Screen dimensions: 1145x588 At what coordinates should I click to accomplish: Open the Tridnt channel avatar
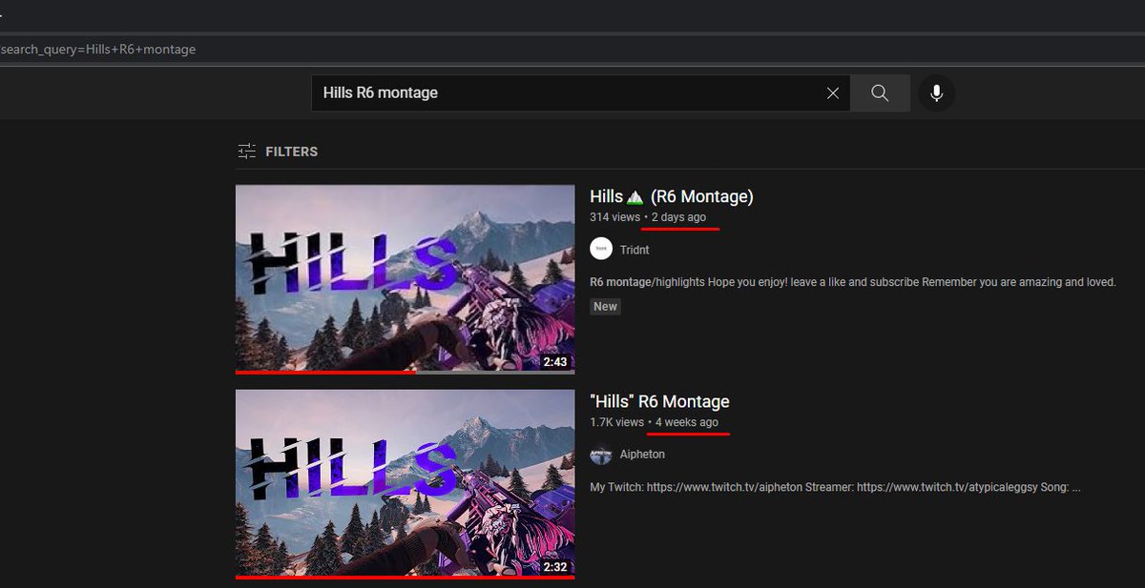click(601, 250)
